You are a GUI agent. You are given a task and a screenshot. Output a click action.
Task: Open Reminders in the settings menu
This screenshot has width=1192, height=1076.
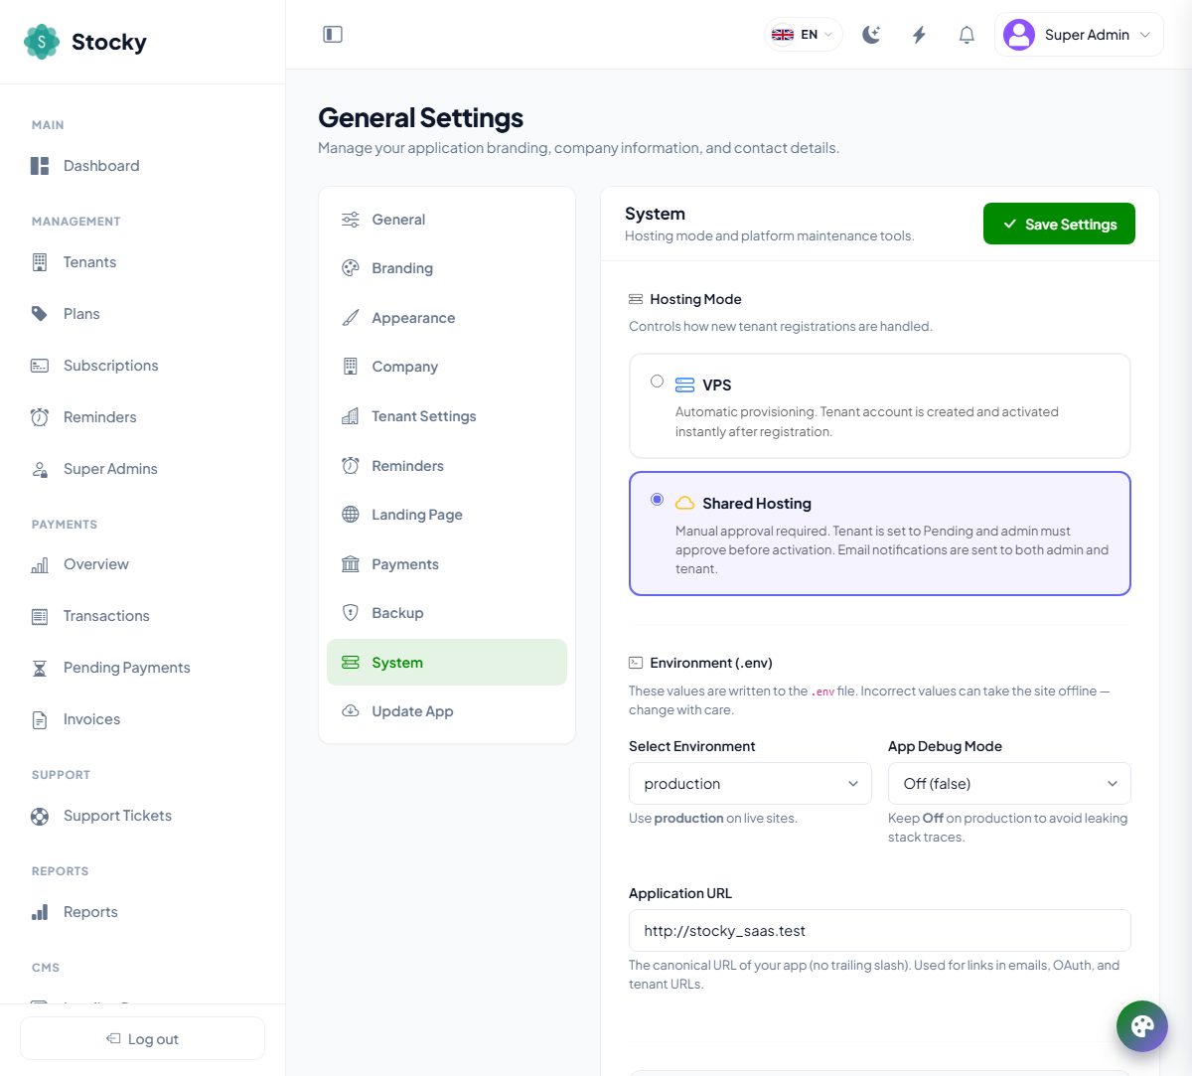[x=447, y=466]
